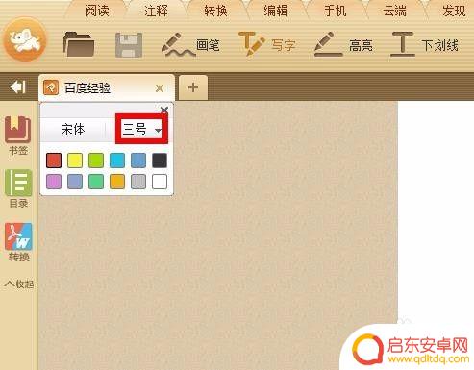Switch to the 手机 ribbon tab

coord(335,11)
